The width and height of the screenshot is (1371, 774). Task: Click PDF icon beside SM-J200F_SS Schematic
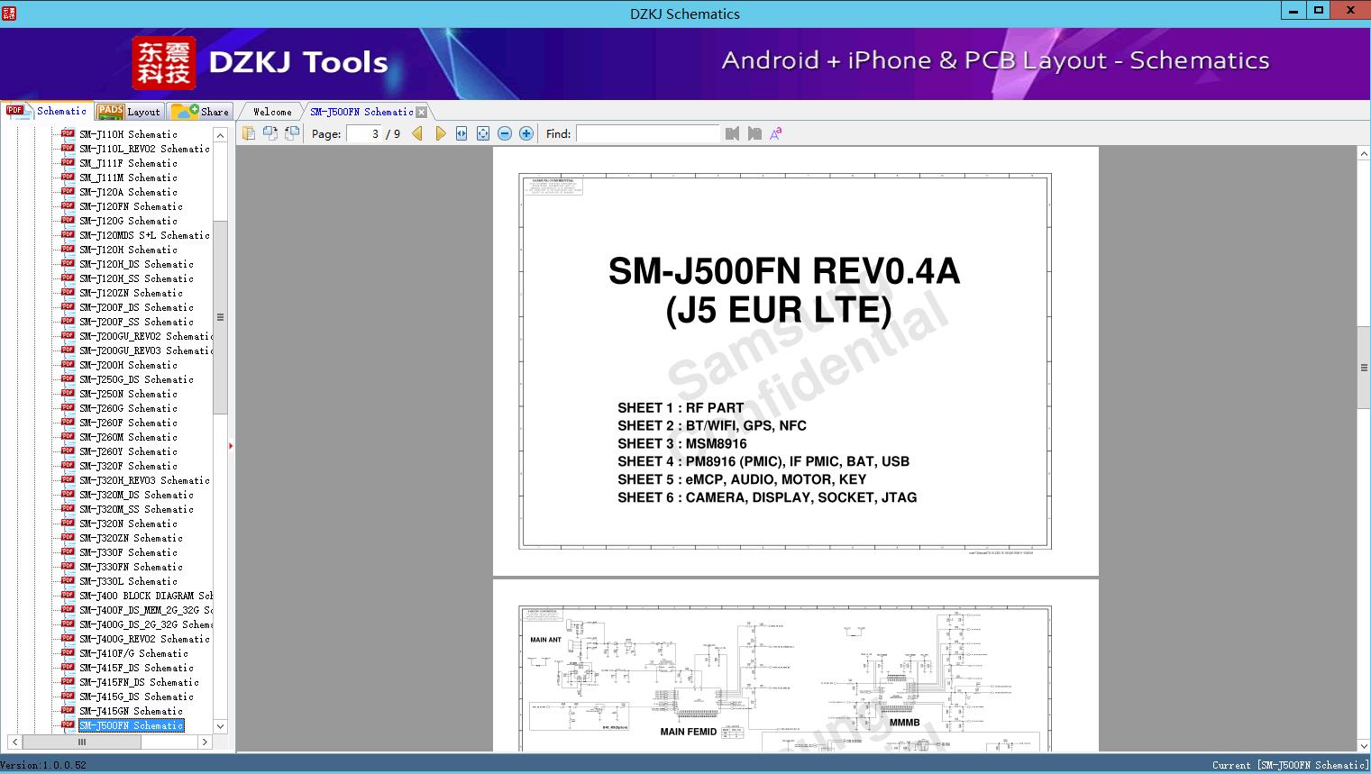pos(68,321)
